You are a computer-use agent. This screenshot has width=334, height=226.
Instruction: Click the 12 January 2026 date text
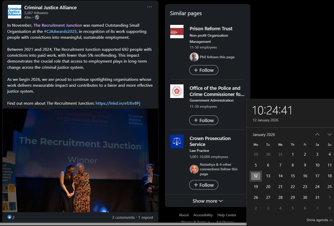click(266, 120)
